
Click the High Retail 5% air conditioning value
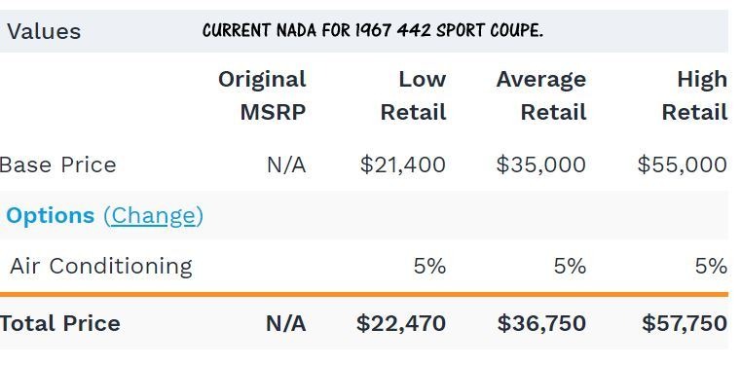point(711,267)
